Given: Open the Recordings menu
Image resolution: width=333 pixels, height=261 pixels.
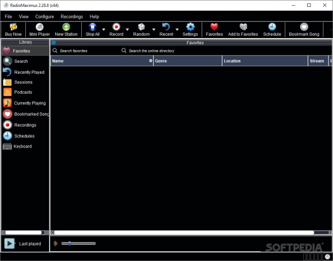Looking at the screenshot, I should 72,17.
